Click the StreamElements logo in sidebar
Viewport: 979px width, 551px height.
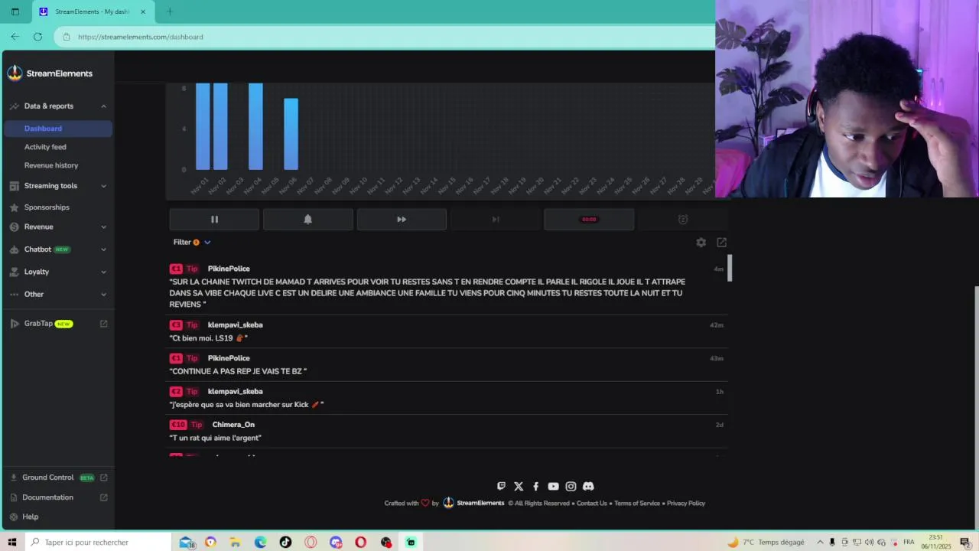[50, 73]
